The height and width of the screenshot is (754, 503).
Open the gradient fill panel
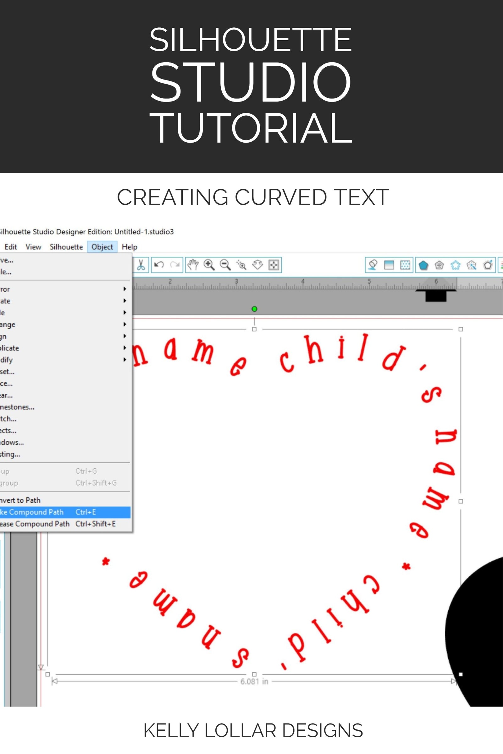(389, 265)
